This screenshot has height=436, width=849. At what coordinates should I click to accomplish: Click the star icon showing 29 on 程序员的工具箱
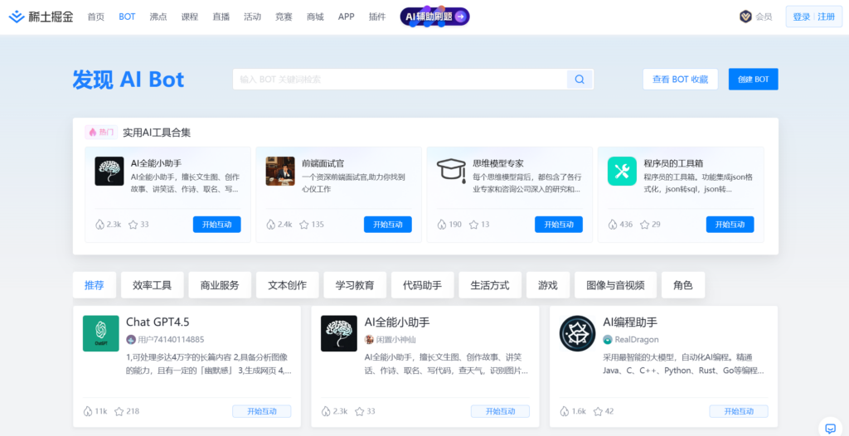tap(645, 225)
